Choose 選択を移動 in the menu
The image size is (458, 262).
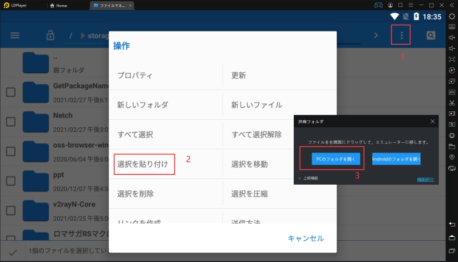click(259, 165)
